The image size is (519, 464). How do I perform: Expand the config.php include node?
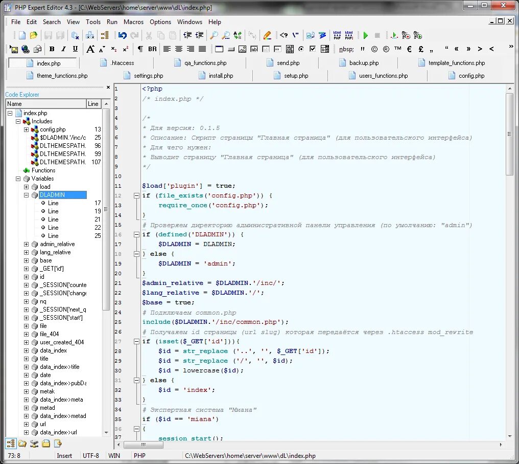point(27,129)
